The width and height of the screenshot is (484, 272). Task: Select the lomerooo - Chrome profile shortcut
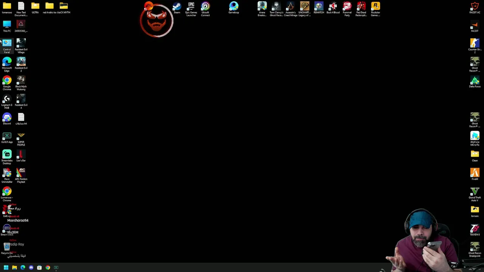(7, 194)
